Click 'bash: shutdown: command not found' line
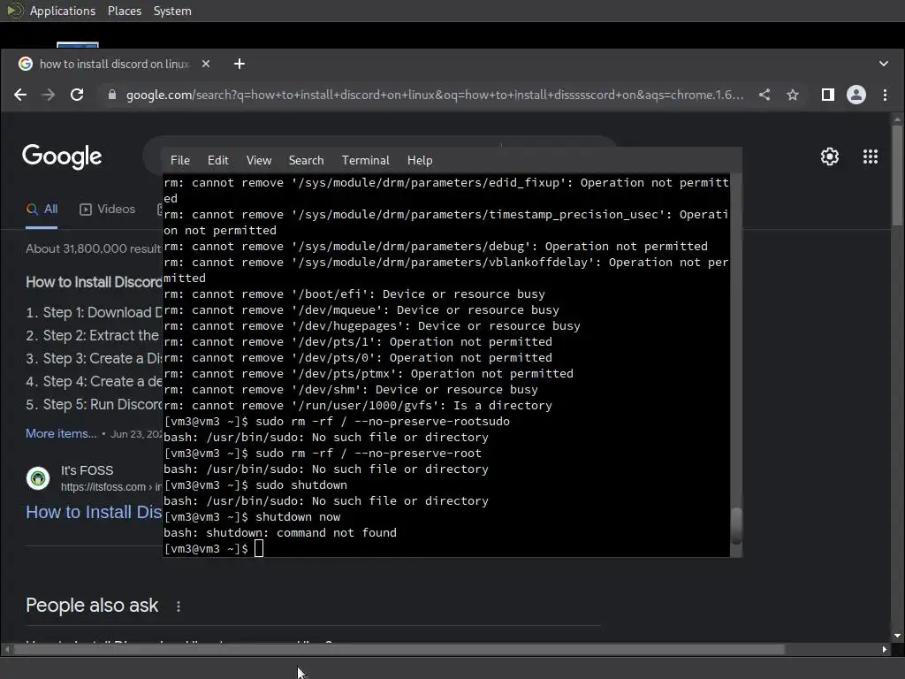 pyautogui.click(x=280, y=533)
